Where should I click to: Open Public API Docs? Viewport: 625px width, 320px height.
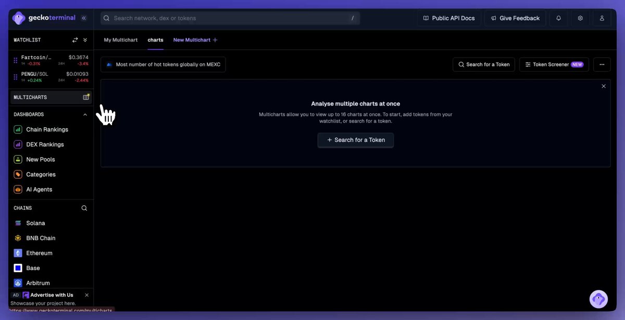(449, 18)
